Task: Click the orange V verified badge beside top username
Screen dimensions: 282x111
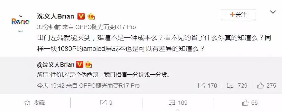Action: click(x=81, y=16)
